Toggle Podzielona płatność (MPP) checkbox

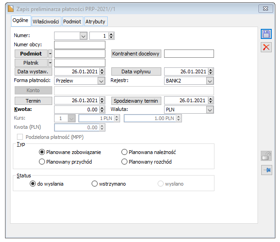20,137
